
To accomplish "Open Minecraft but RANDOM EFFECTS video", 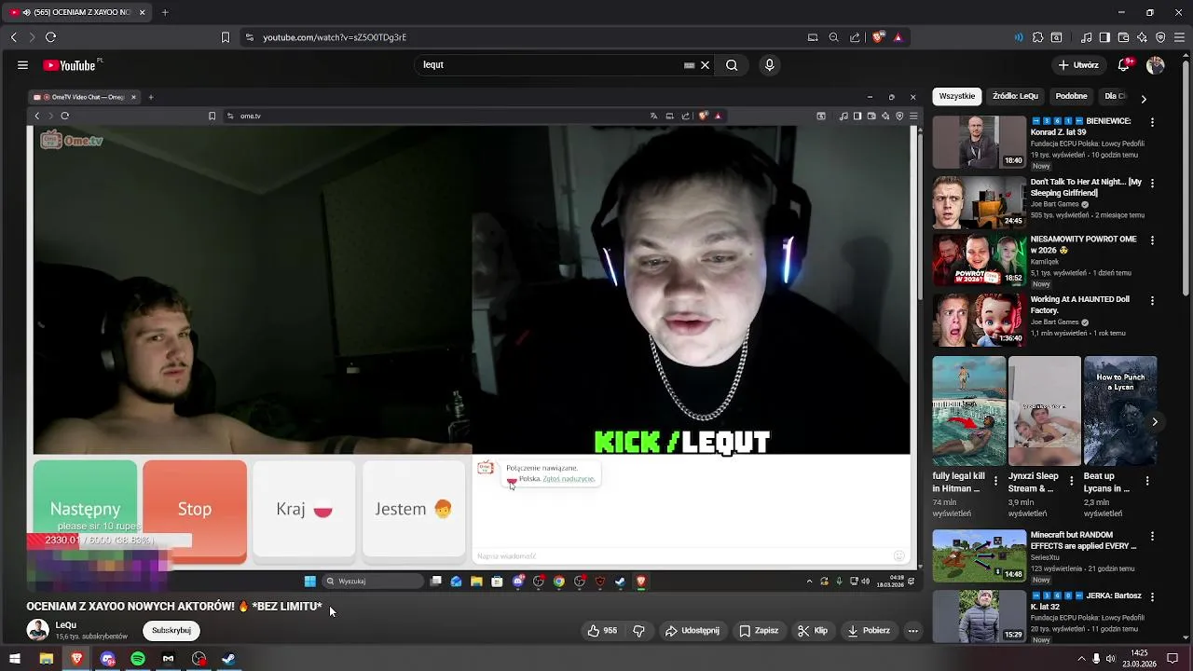I will [980, 555].
